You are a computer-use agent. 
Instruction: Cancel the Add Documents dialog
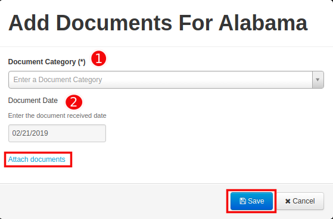(300, 201)
